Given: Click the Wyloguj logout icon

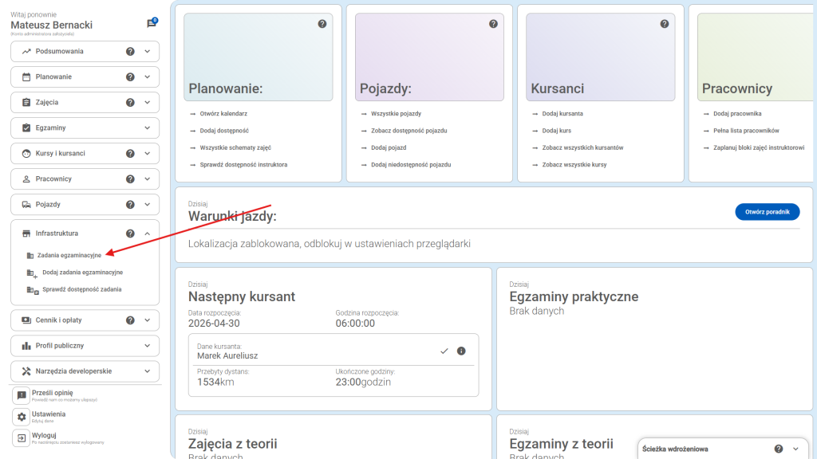Looking at the screenshot, I should tap(22, 438).
